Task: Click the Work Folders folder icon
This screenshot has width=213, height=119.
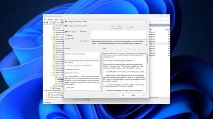Action: tap(54, 86)
